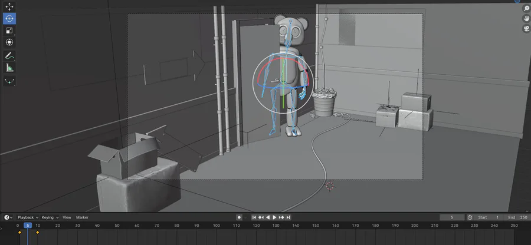This screenshot has width=531, height=245.
Task: Open auto keyframing options dropdown
Action: pos(245,217)
